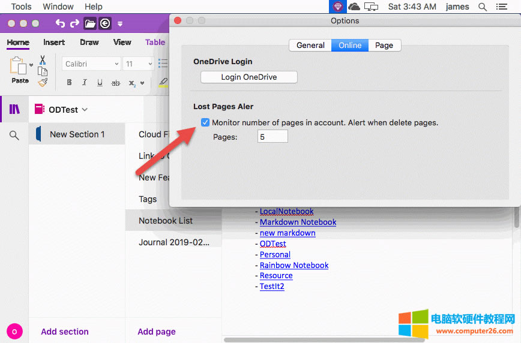Expand the ODTest notebook chevron
The height and width of the screenshot is (343, 521).
(x=85, y=110)
